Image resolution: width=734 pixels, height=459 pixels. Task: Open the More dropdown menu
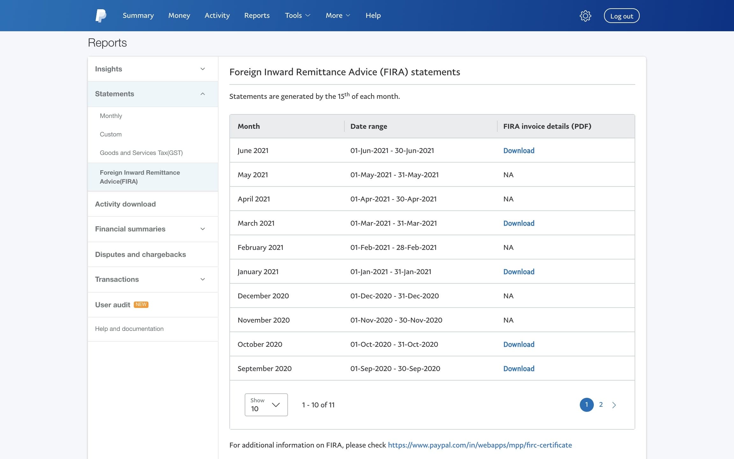pyautogui.click(x=337, y=15)
